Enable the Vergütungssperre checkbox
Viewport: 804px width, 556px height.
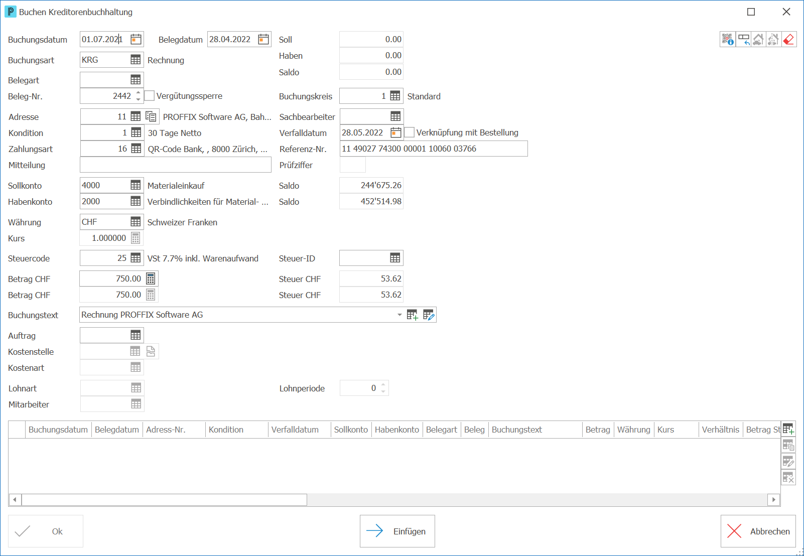click(150, 95)
